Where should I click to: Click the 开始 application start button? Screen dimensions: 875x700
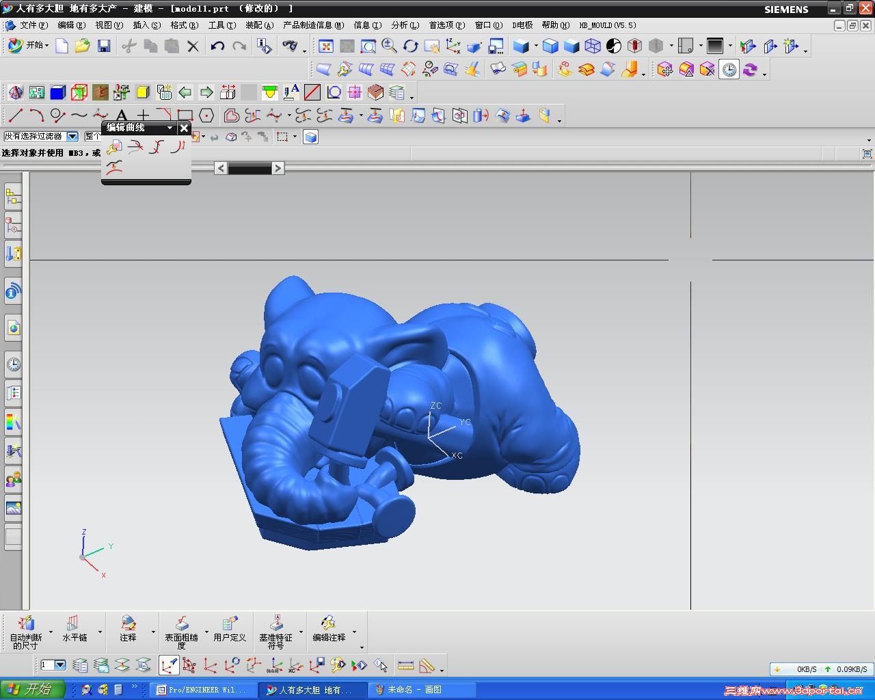(29, 45)
